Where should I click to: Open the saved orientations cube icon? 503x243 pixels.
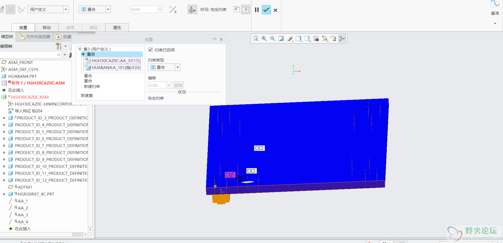(299, 39)
